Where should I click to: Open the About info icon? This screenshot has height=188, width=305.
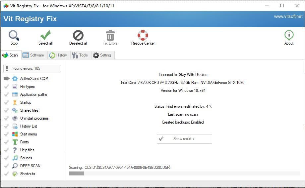click(289, 35)
